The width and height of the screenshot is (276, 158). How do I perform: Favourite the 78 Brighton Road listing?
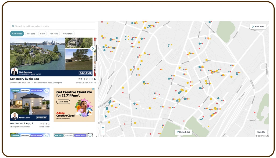click(47, 91)
